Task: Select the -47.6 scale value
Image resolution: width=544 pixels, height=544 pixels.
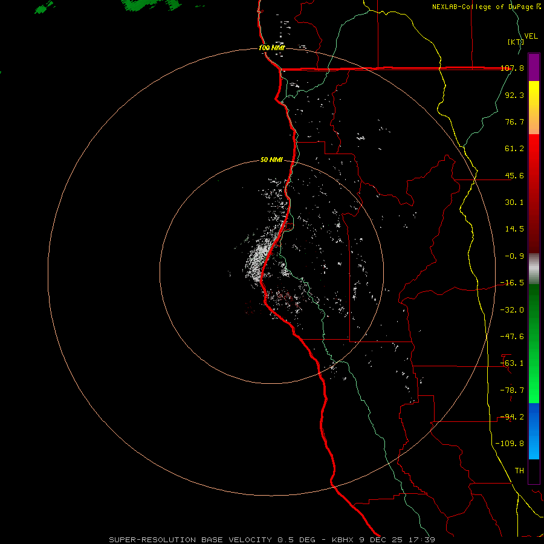Action: point(512,337)
